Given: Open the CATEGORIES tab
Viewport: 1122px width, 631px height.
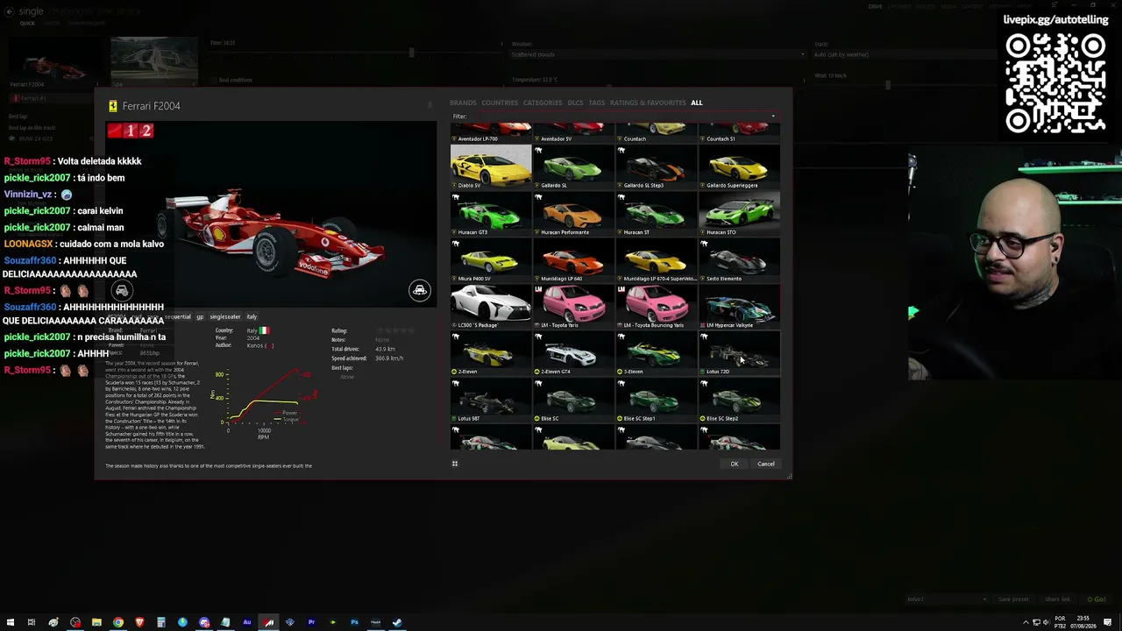Looking at the screenshot, I should coord(543,103).
